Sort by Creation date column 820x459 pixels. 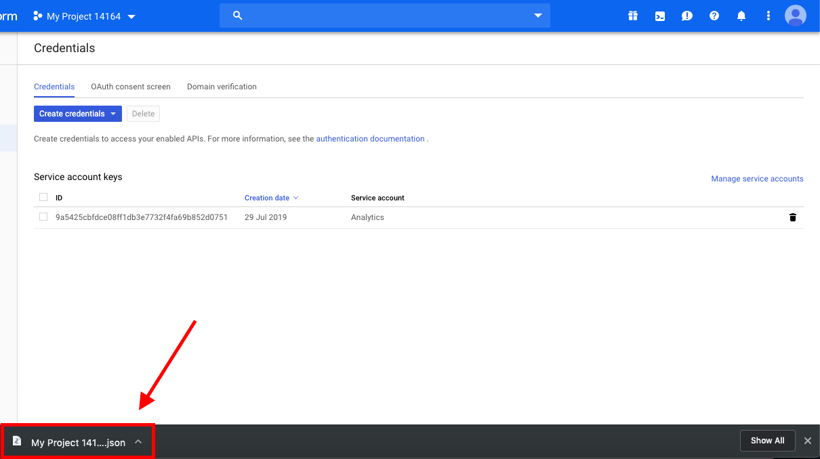pos(271,198)
